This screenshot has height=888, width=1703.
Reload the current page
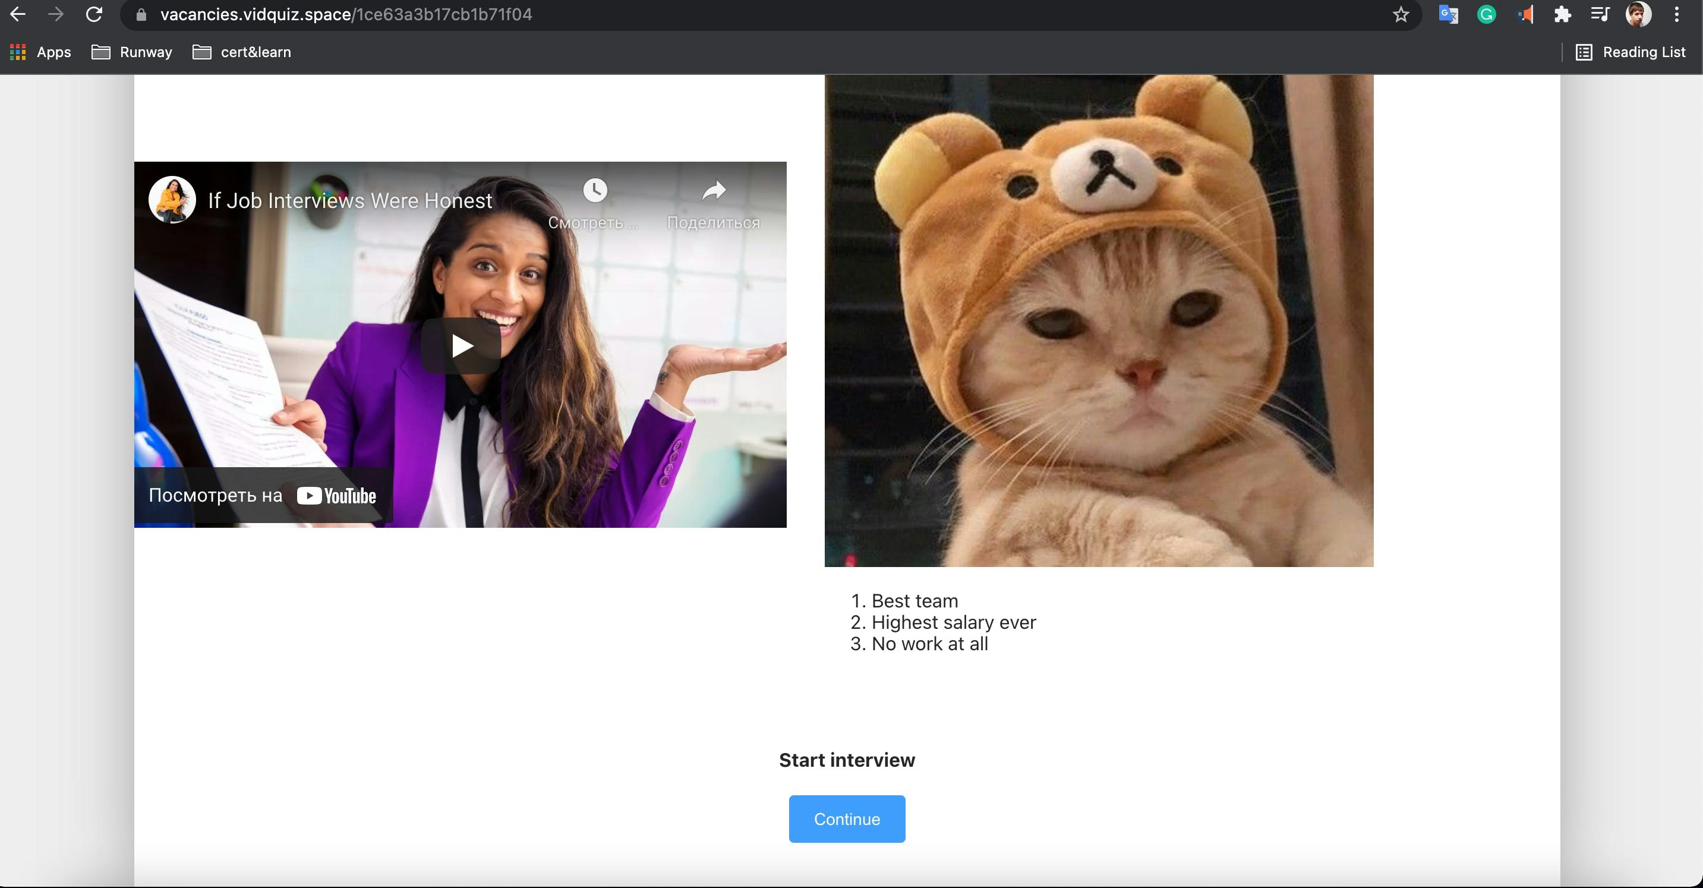tap(94, 14)
